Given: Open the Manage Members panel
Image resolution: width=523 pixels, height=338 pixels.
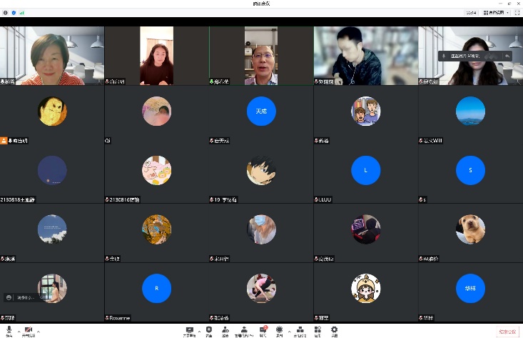Looking at the screenshot, I should point(243,331).
